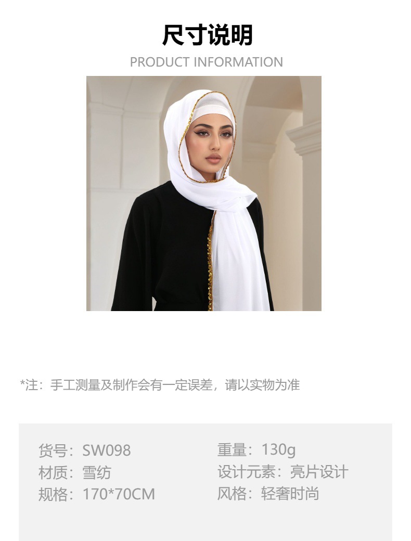Click the 170*70CM size value
The width and height of the screenshot is (411, 541).
(119, 494)
